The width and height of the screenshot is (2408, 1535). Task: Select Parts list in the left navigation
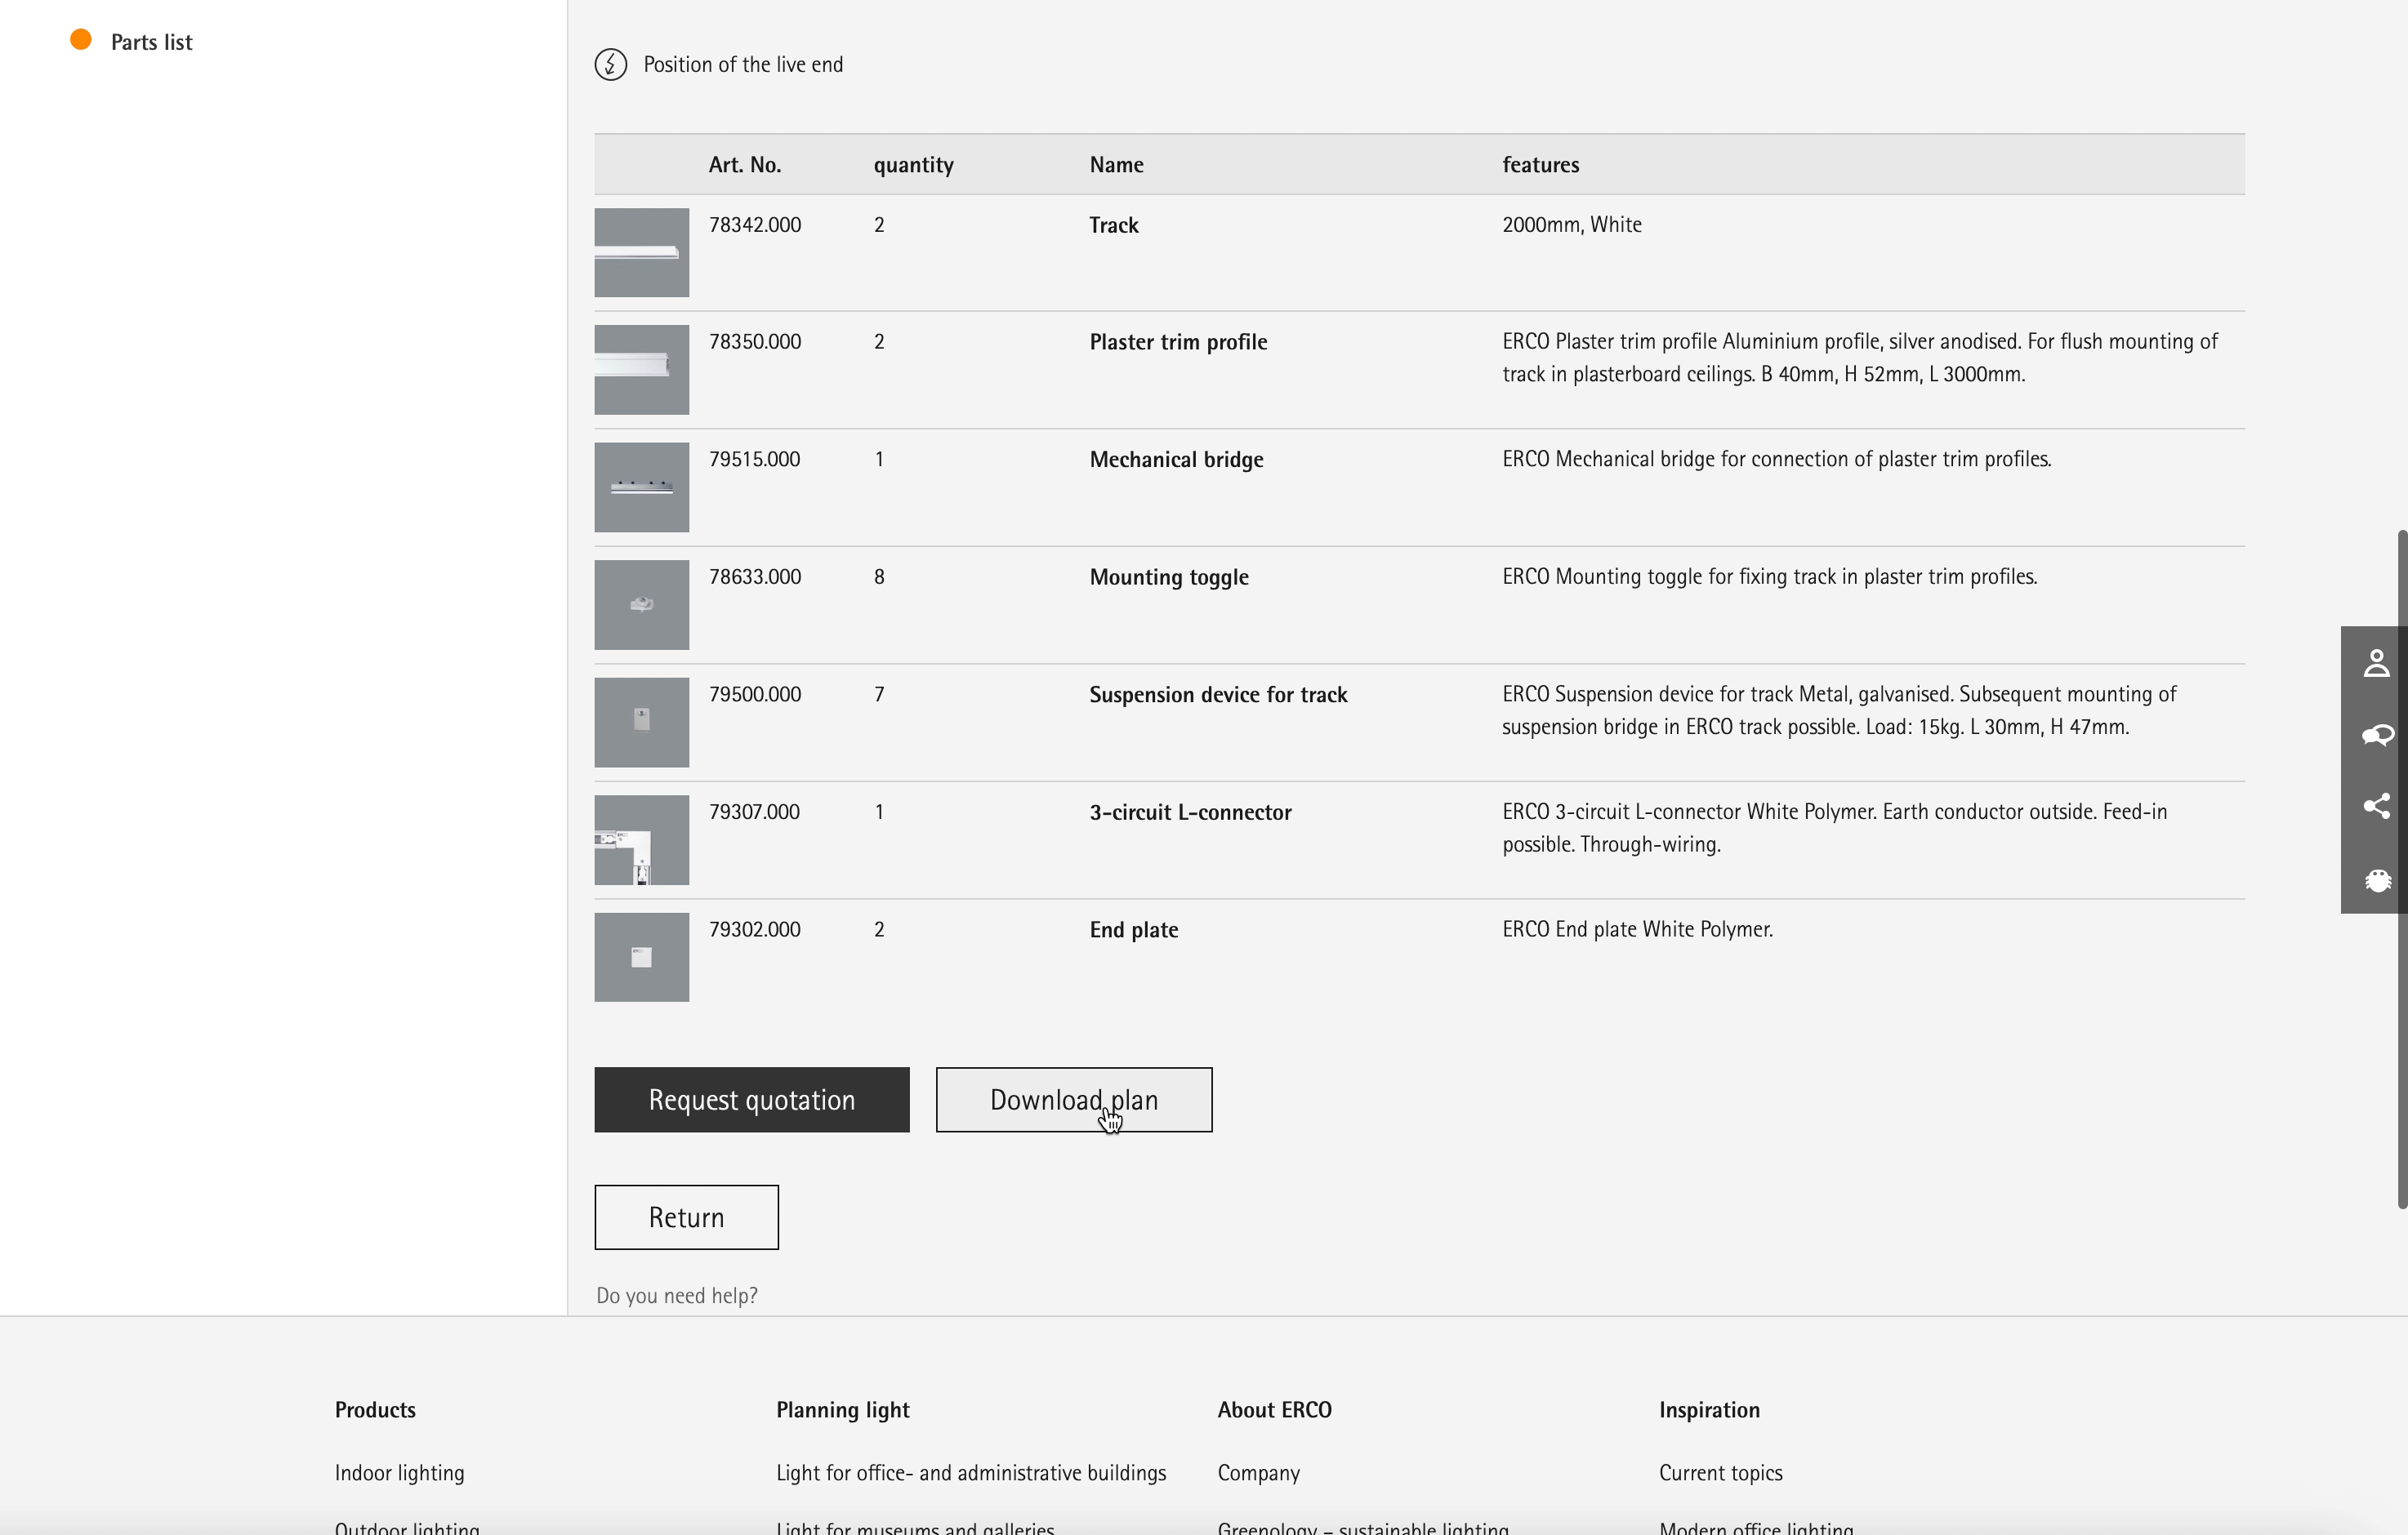point(151,42)
